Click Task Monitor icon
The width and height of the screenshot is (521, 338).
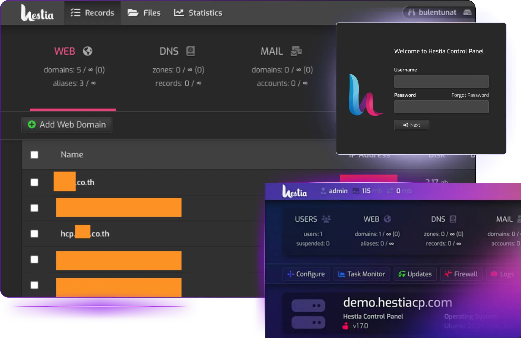click(341, 274)
